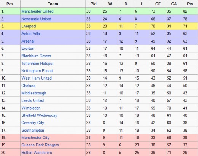Open the Manchester City link

(x=35, y=138)
